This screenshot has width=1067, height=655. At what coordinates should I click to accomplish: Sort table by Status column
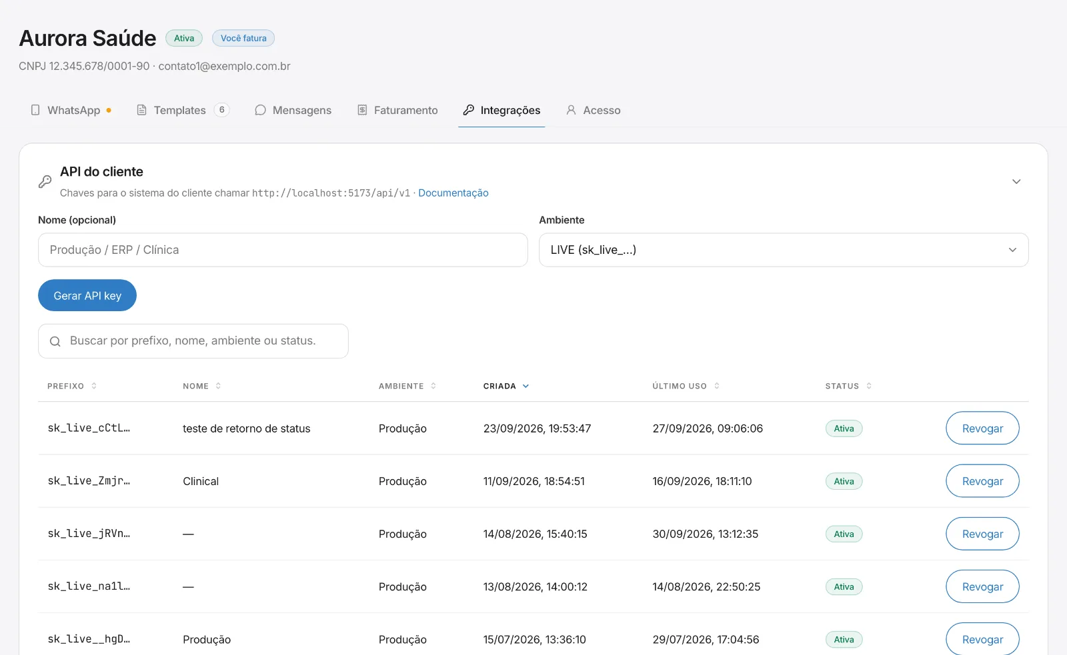[848, 386]
